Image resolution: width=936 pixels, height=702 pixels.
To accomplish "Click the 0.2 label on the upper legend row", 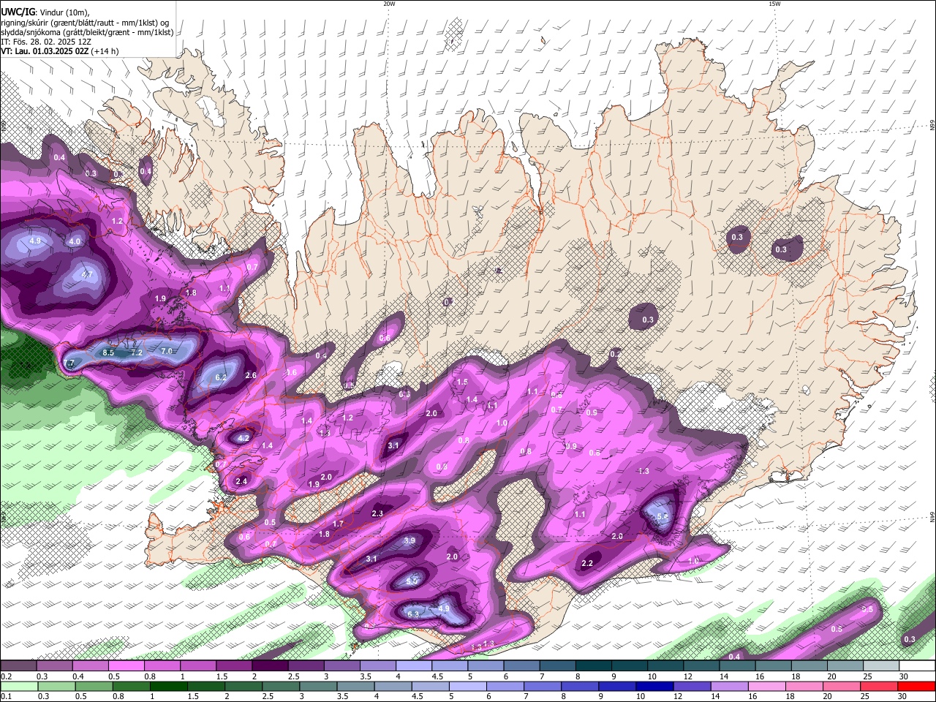I will point(7,677).
